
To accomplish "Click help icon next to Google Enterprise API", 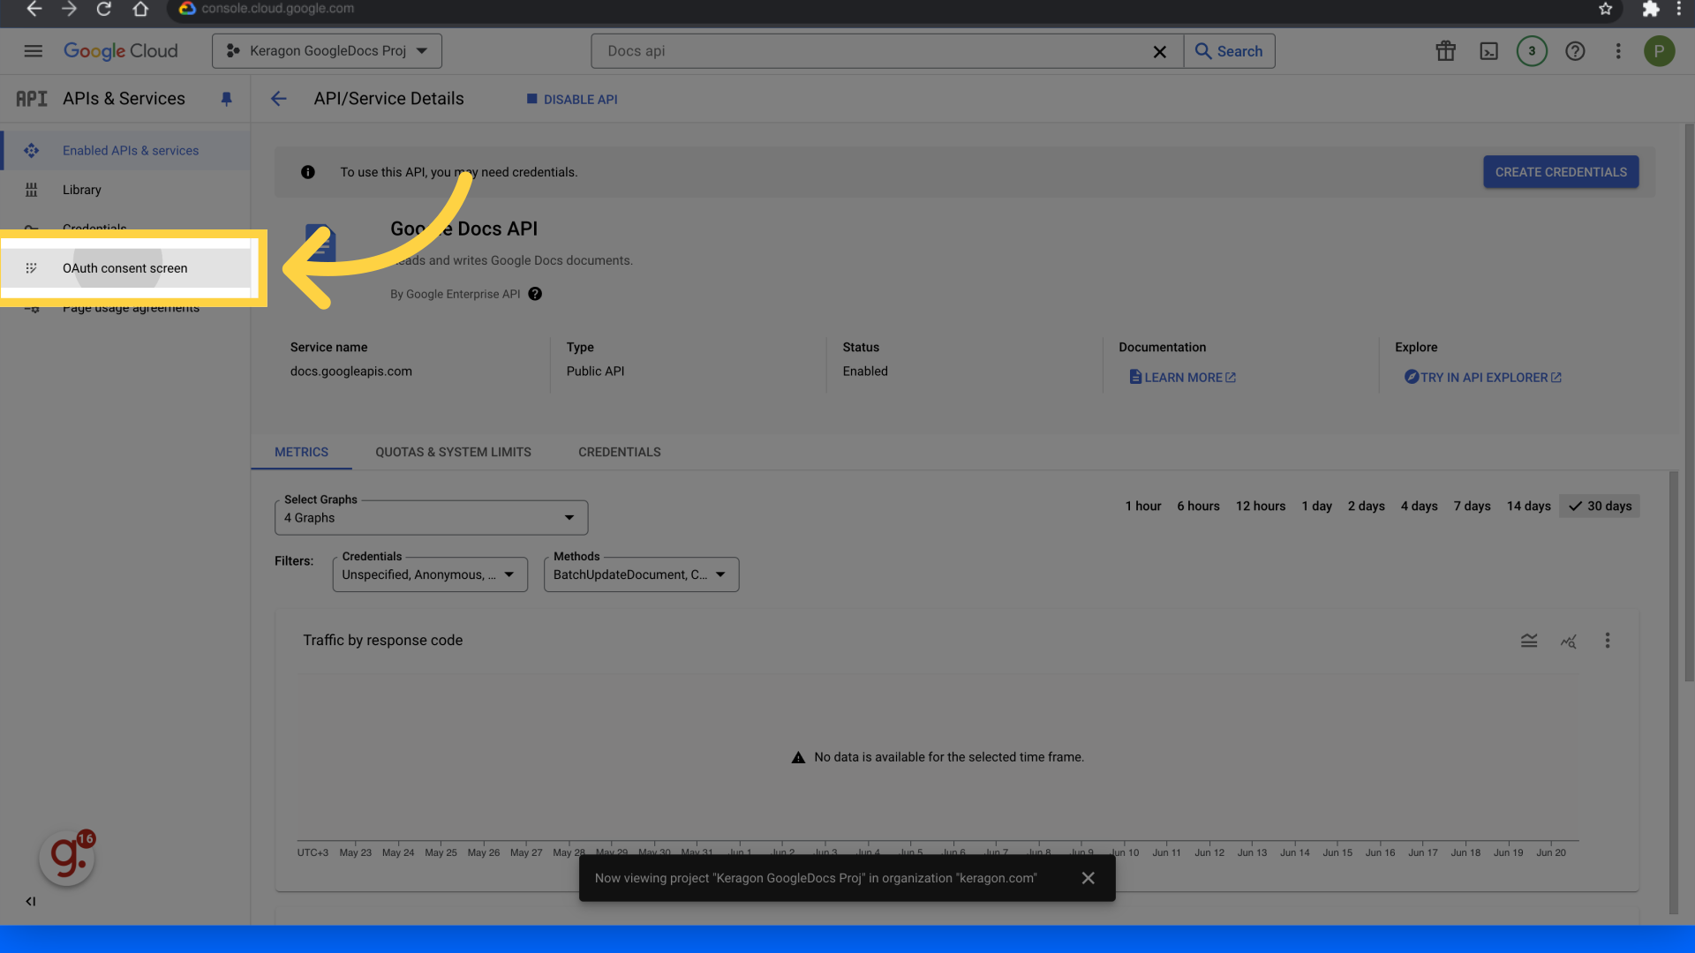I will tap(535, 294).
